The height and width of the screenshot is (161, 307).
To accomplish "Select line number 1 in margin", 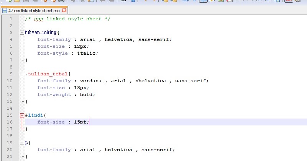I will click(x=11, y=19).
